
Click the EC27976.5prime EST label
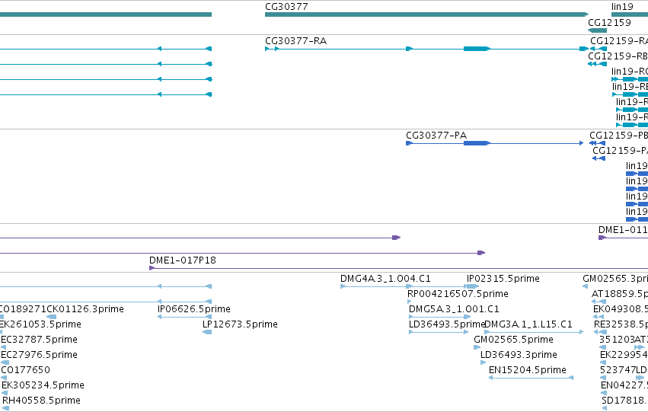click(40, 355)
